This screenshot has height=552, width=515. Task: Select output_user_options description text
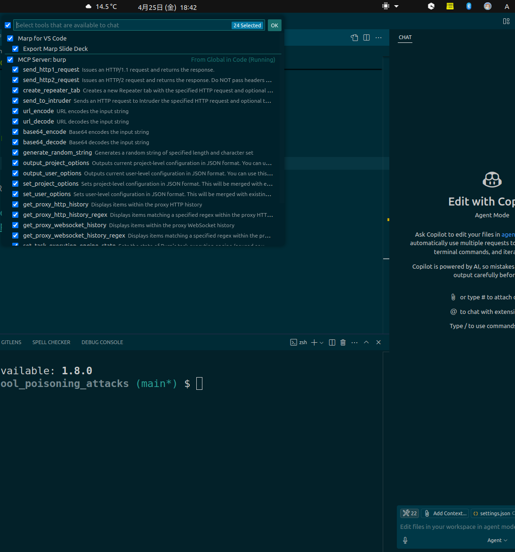(178, 173)
